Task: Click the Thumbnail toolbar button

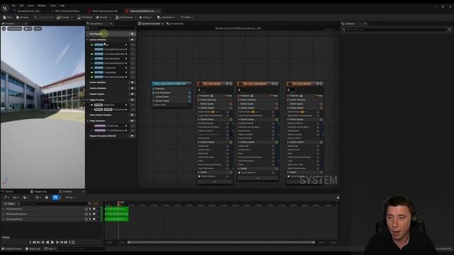Action: tap(85, 17)
